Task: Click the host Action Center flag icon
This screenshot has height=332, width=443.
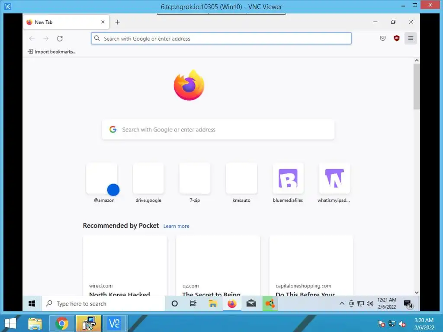Action: (382, 324)
